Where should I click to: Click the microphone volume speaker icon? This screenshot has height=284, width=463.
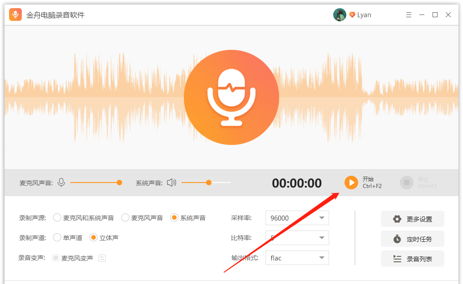pyautogui.click(x=61, y=183)
